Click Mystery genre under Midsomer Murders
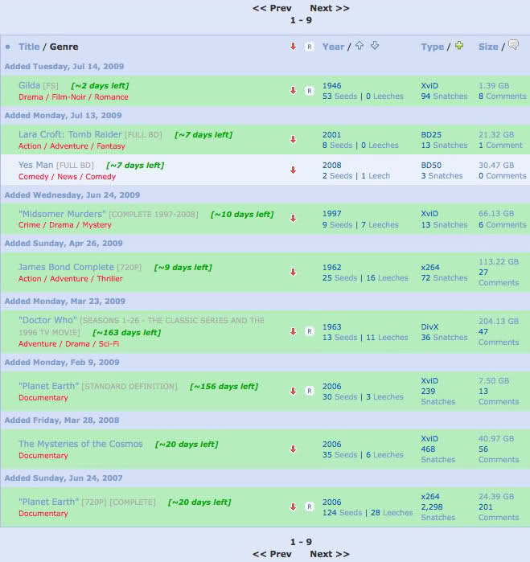Screen dimensions: 530x562 pyautogui.click(x=97, y=225)
